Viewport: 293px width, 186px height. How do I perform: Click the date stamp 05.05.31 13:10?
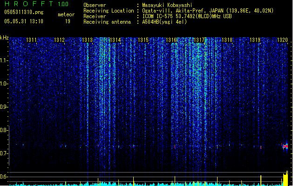(24, 21)
